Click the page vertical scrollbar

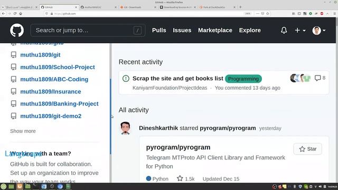coord(337,100)
